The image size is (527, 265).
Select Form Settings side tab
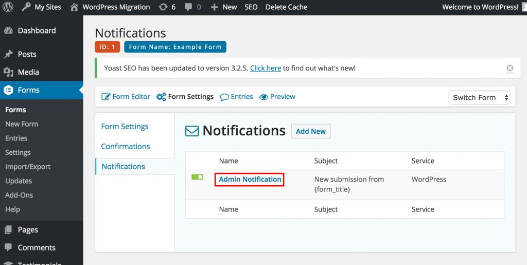click(x=125, y=127)
